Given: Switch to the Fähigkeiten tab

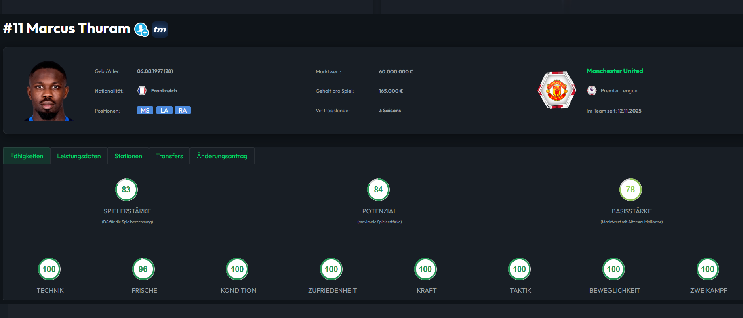Looking at the screenshot, I should tap(27, 156).
